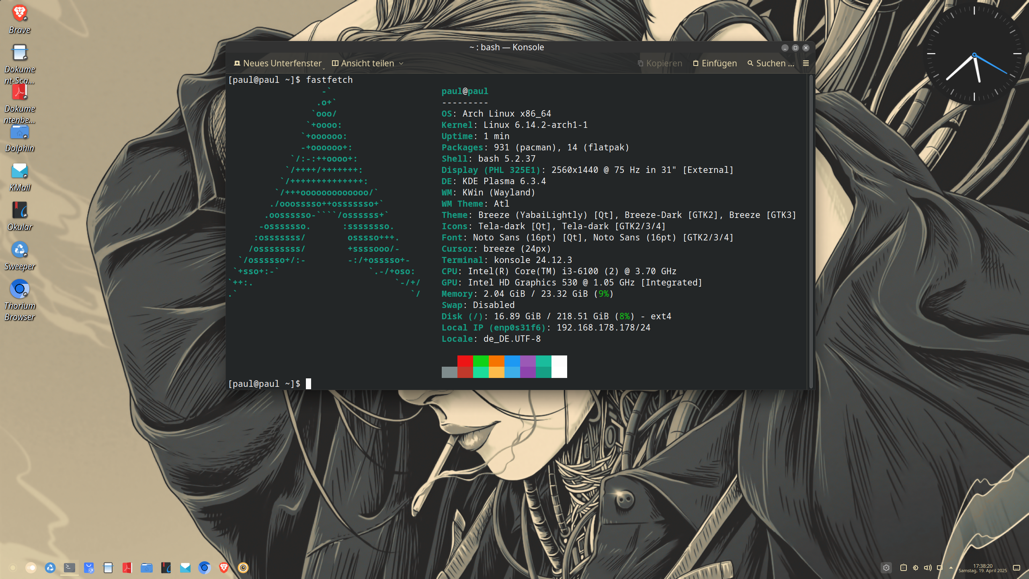1029x579 pixels.
Task: Click the Einfügen paste button
Action: click(x=715, y=63)
